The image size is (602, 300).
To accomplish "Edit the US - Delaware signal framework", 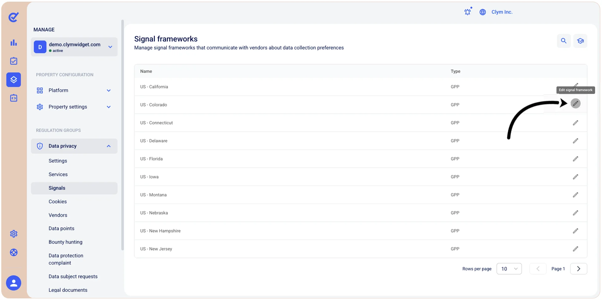I will (575, 141).
